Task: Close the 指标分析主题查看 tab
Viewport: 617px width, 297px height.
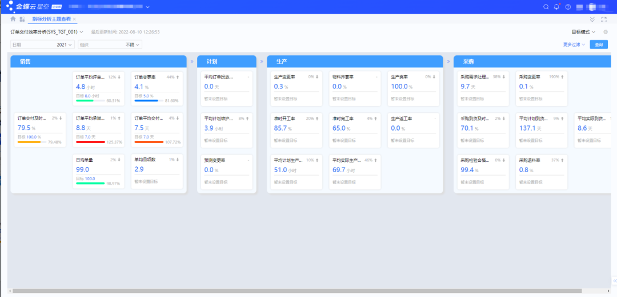Action: [74, 19]
